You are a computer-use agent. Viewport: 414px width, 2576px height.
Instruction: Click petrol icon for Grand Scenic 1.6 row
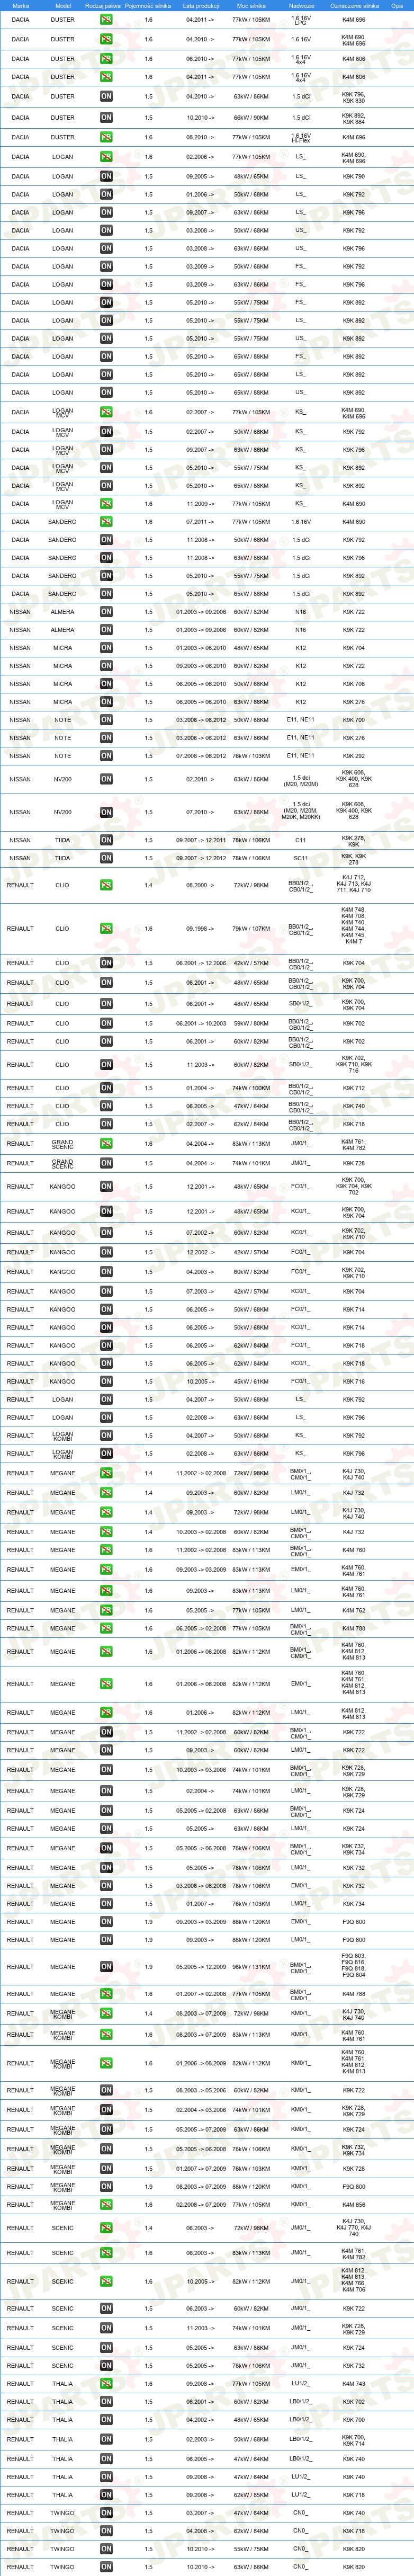[106, 1143]
